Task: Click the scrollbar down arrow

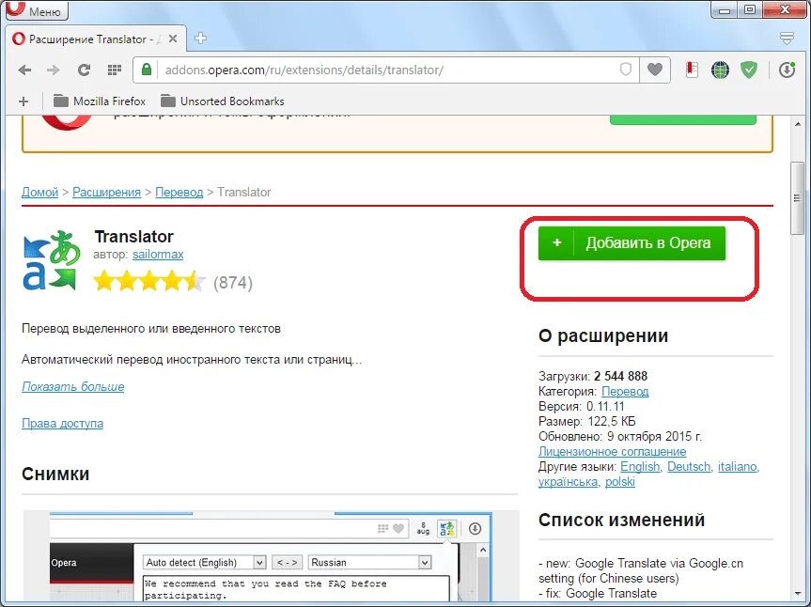Action: 797,594
